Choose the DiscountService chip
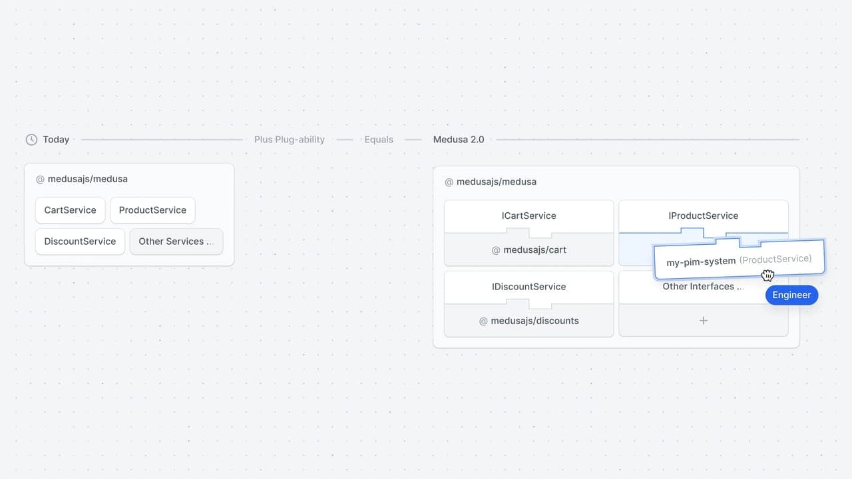Screen dimensions: 852x479 tap(80, 241)
